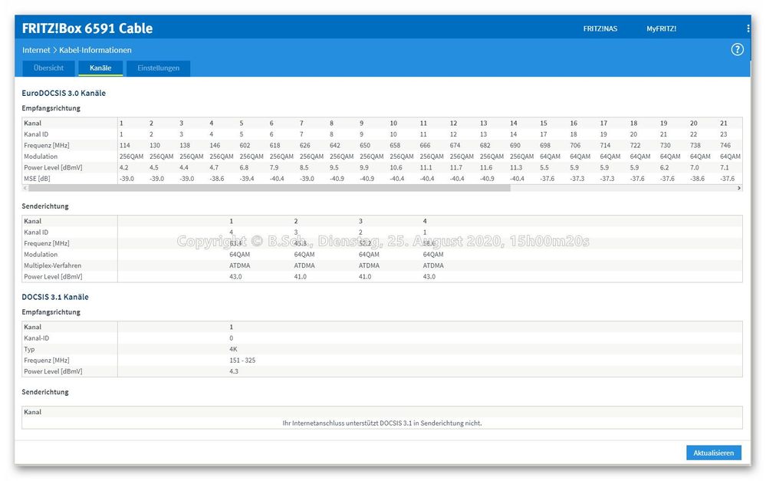Click 64QAM under send channel 3
766x481 pixels.
point(369,254)
